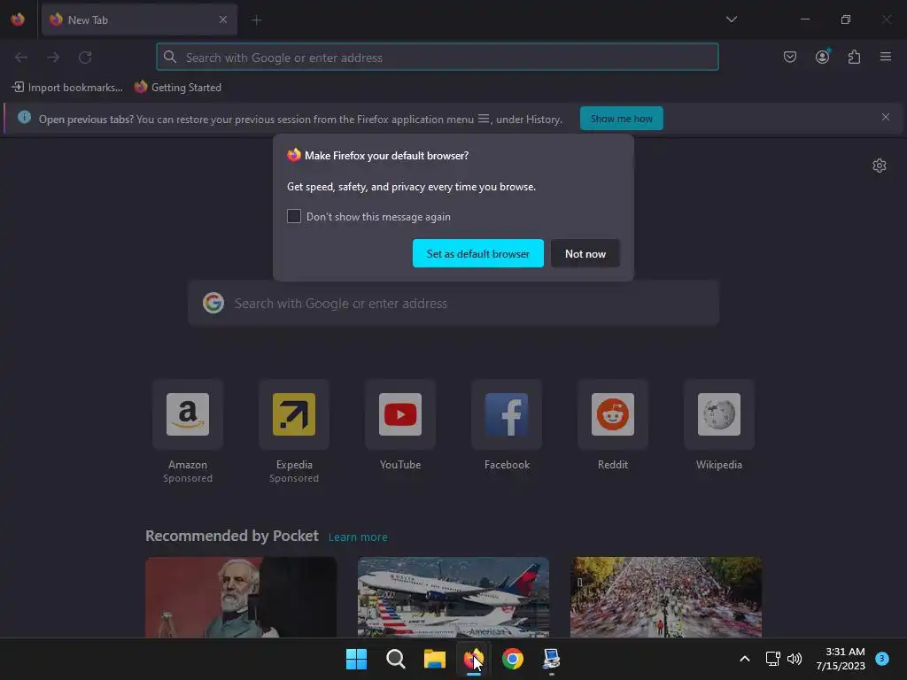Check Don't show this message again

point(294,216)
